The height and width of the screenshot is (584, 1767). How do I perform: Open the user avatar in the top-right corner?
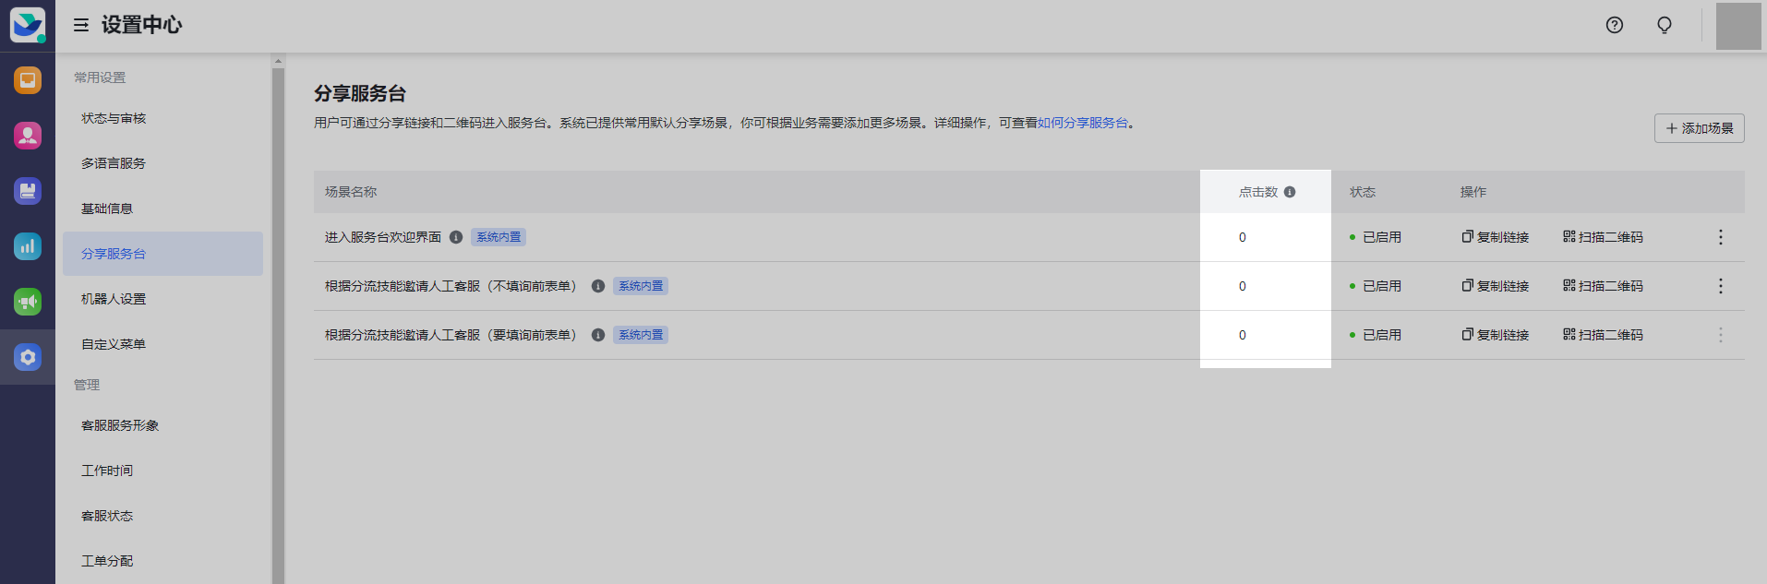[x=1738, y=26]
